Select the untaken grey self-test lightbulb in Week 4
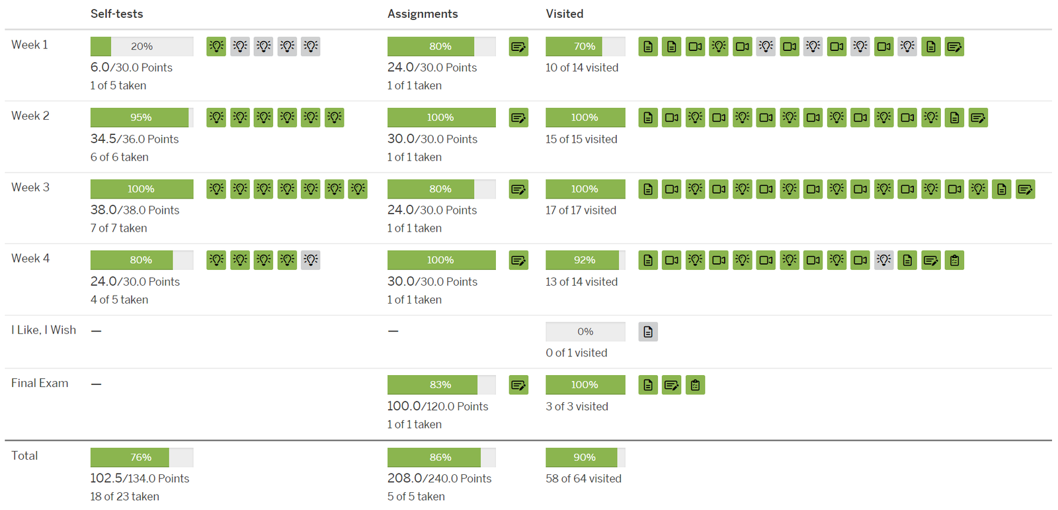Screen dimensions: 1058x510 pyautogui.click(x=311, y=260)
